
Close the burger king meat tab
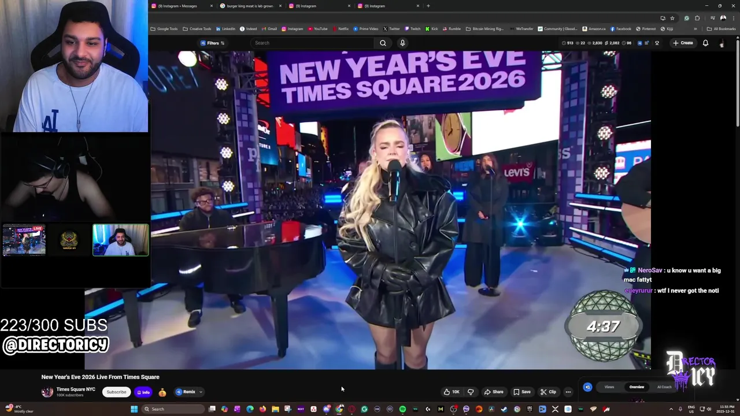pyautogui.click(x=280, y=6)
